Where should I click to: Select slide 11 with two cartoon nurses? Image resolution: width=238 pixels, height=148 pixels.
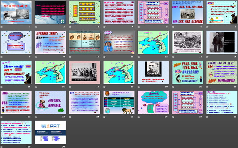coord(119,42)
